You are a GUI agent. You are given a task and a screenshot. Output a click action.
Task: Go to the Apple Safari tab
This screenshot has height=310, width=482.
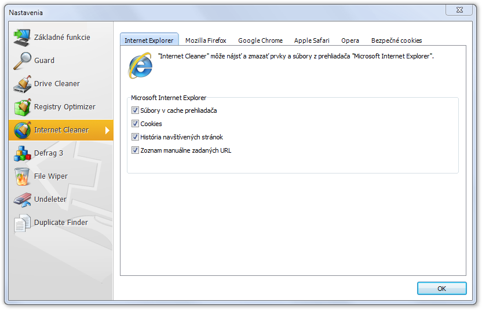(312, 40)
